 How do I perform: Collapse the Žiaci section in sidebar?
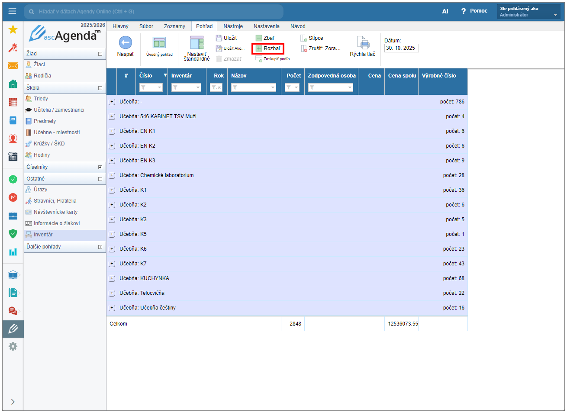point(100,54)
